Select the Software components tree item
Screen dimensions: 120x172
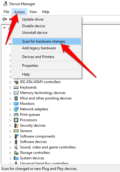[x=38, y=136]
